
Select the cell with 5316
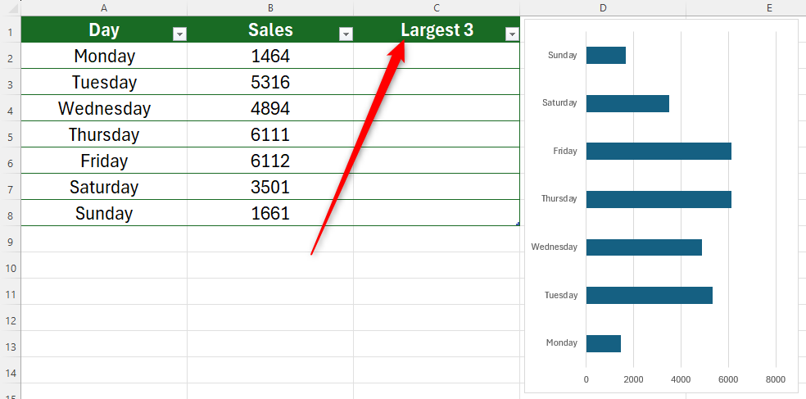(270, 82)
